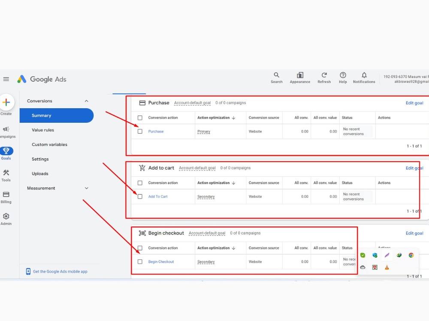The height and width of the screenshot is (321, 429).
Task: Click the Google Ads logo
Action: 42,79
